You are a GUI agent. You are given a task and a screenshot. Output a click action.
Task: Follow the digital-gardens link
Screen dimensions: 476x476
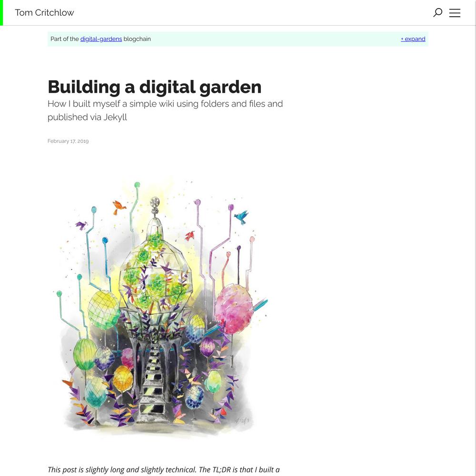pyautogui.click(x=101, y=39)
